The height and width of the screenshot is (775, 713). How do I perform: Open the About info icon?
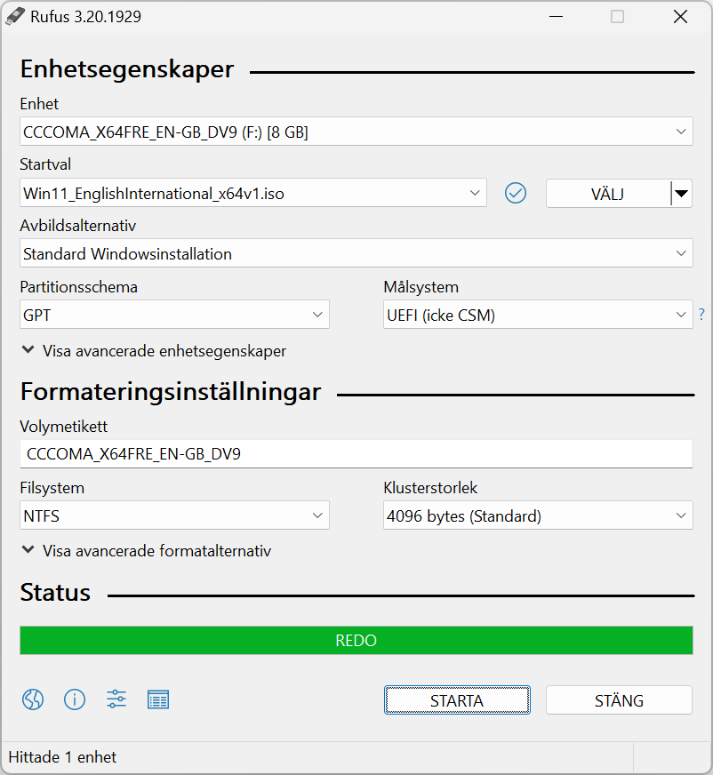click(x=75, y=699)
